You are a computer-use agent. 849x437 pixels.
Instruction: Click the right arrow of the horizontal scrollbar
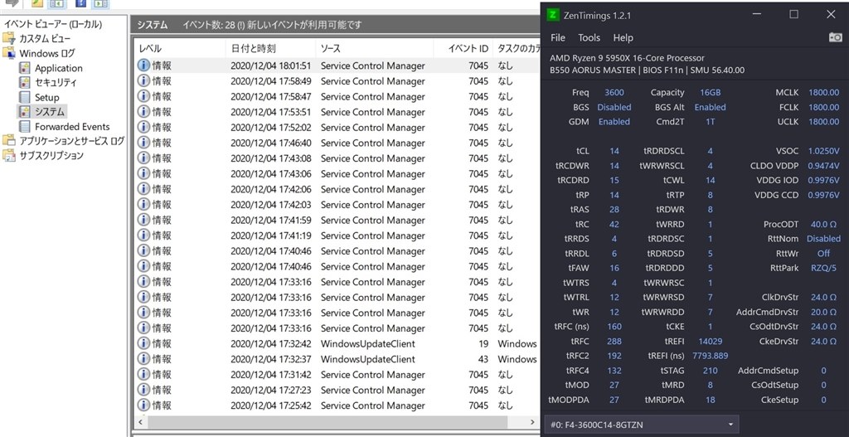(531, 422)
